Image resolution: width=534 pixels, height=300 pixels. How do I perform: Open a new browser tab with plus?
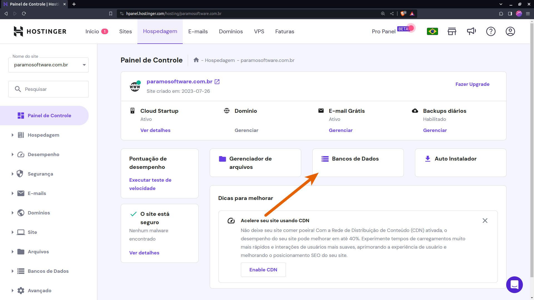point(74,4)
